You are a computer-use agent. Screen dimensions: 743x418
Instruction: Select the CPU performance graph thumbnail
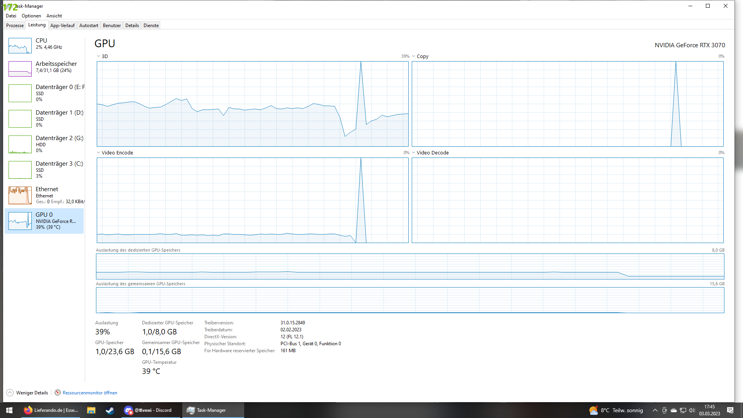click(20, 46)
